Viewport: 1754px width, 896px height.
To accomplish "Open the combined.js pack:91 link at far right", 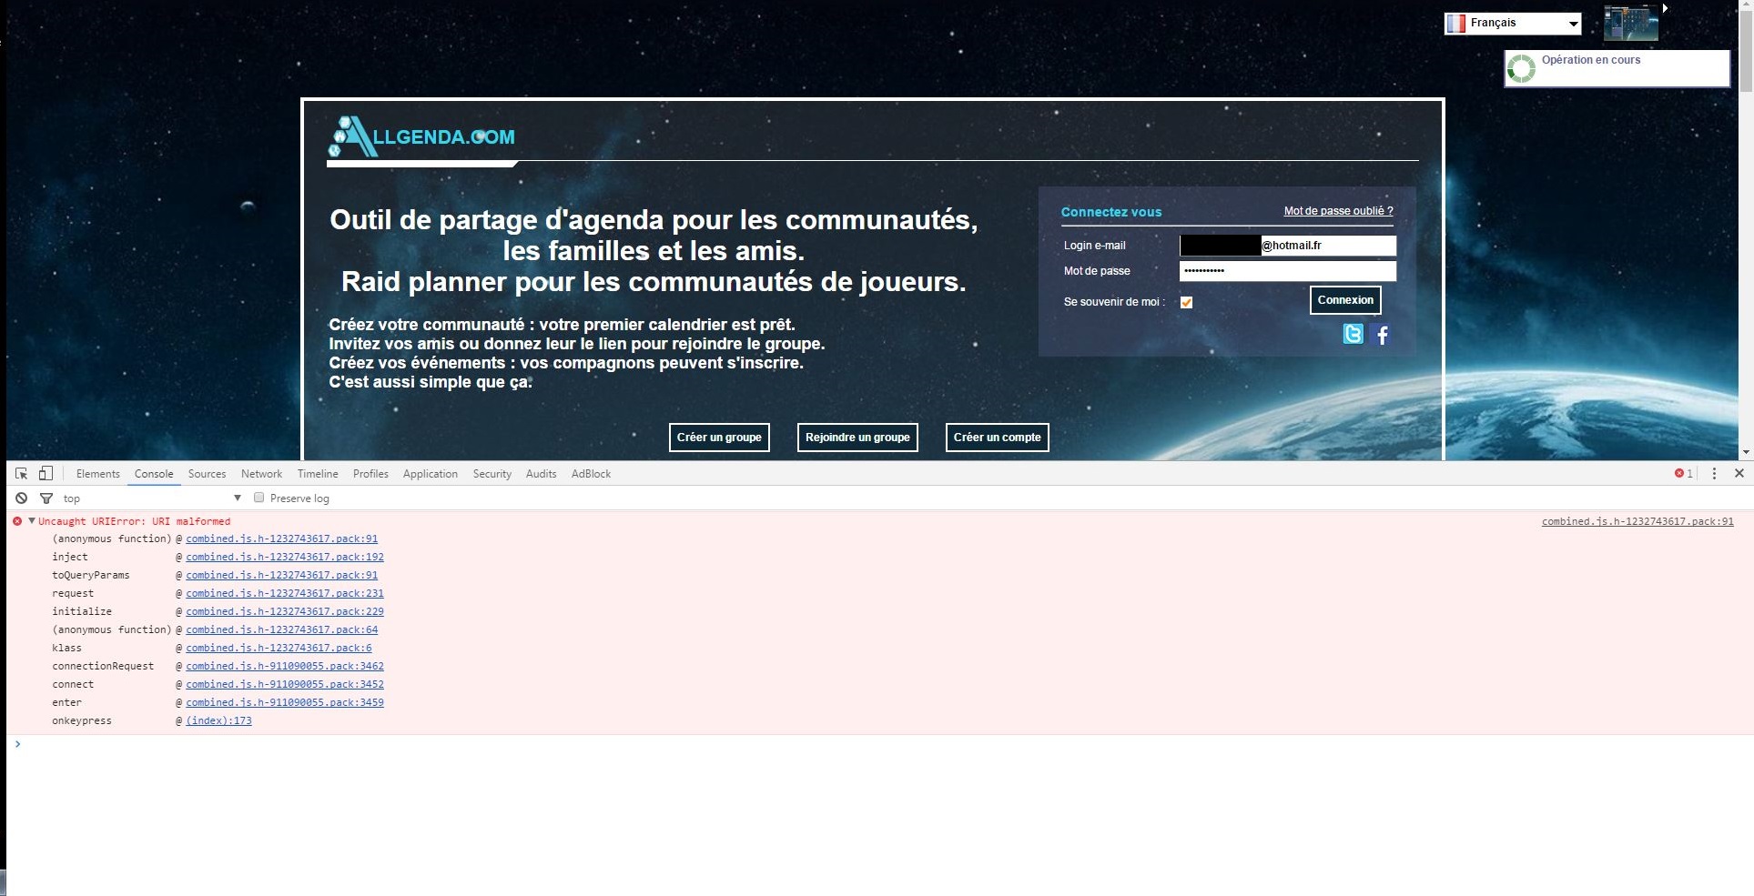I will 1637,521.
